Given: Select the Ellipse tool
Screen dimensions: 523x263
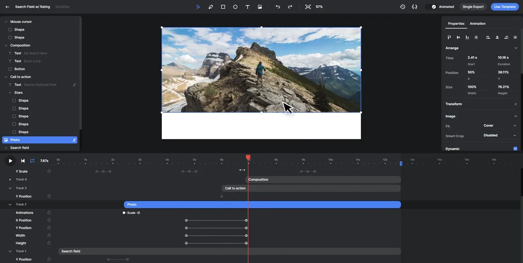Looking at the screenshot, I should point(235,7).
